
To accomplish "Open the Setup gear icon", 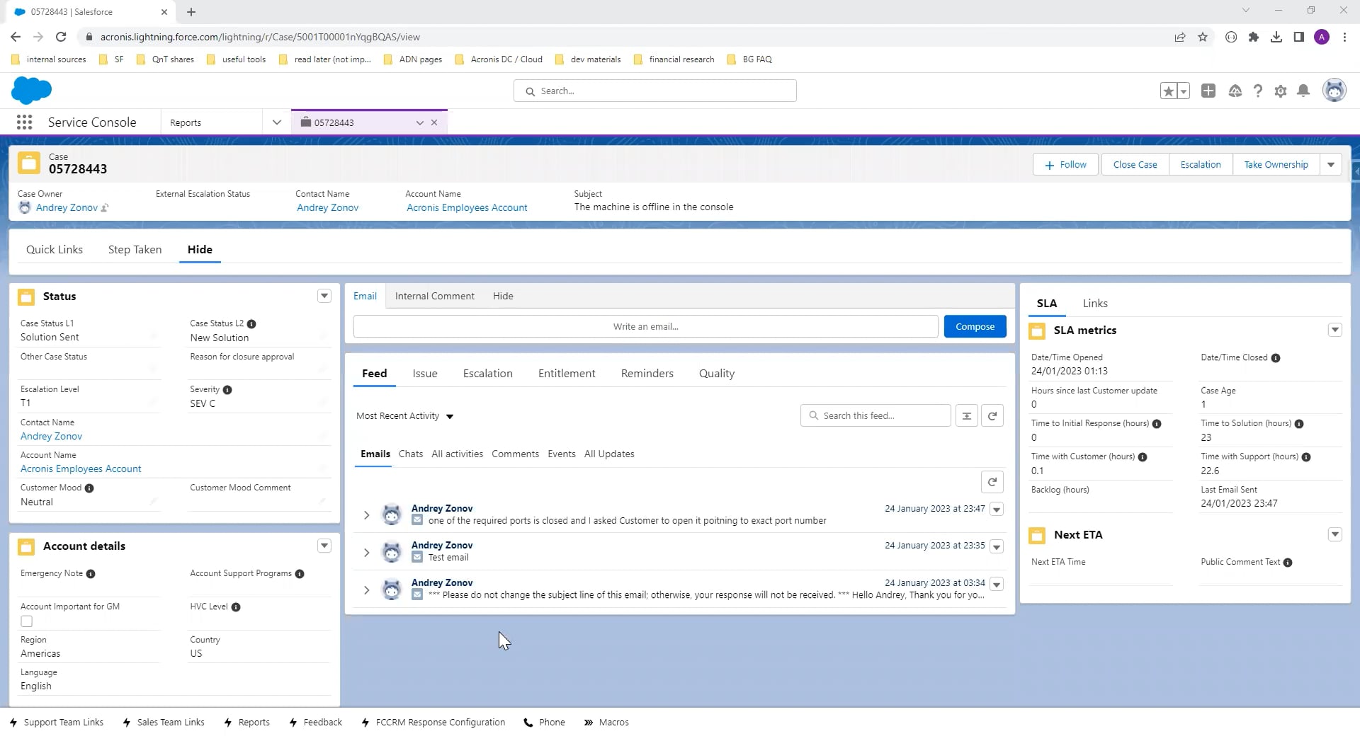I will coord(1280,91).
